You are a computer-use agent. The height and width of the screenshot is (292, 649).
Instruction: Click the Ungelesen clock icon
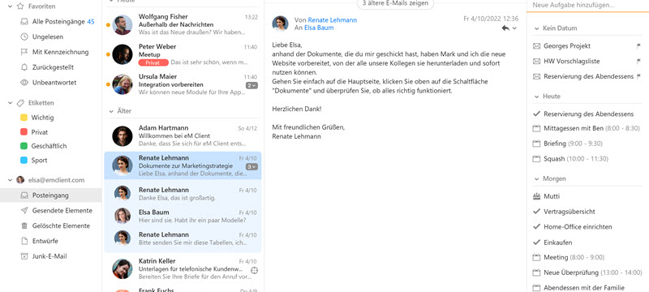[24, 36]
